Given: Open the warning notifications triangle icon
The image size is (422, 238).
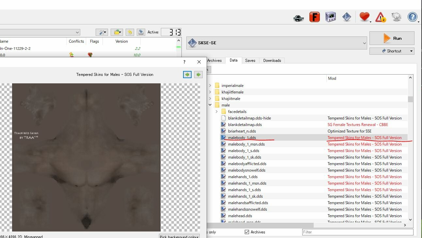Looking at the screenshot, I should pyautogui.click(x=380, y=17).
